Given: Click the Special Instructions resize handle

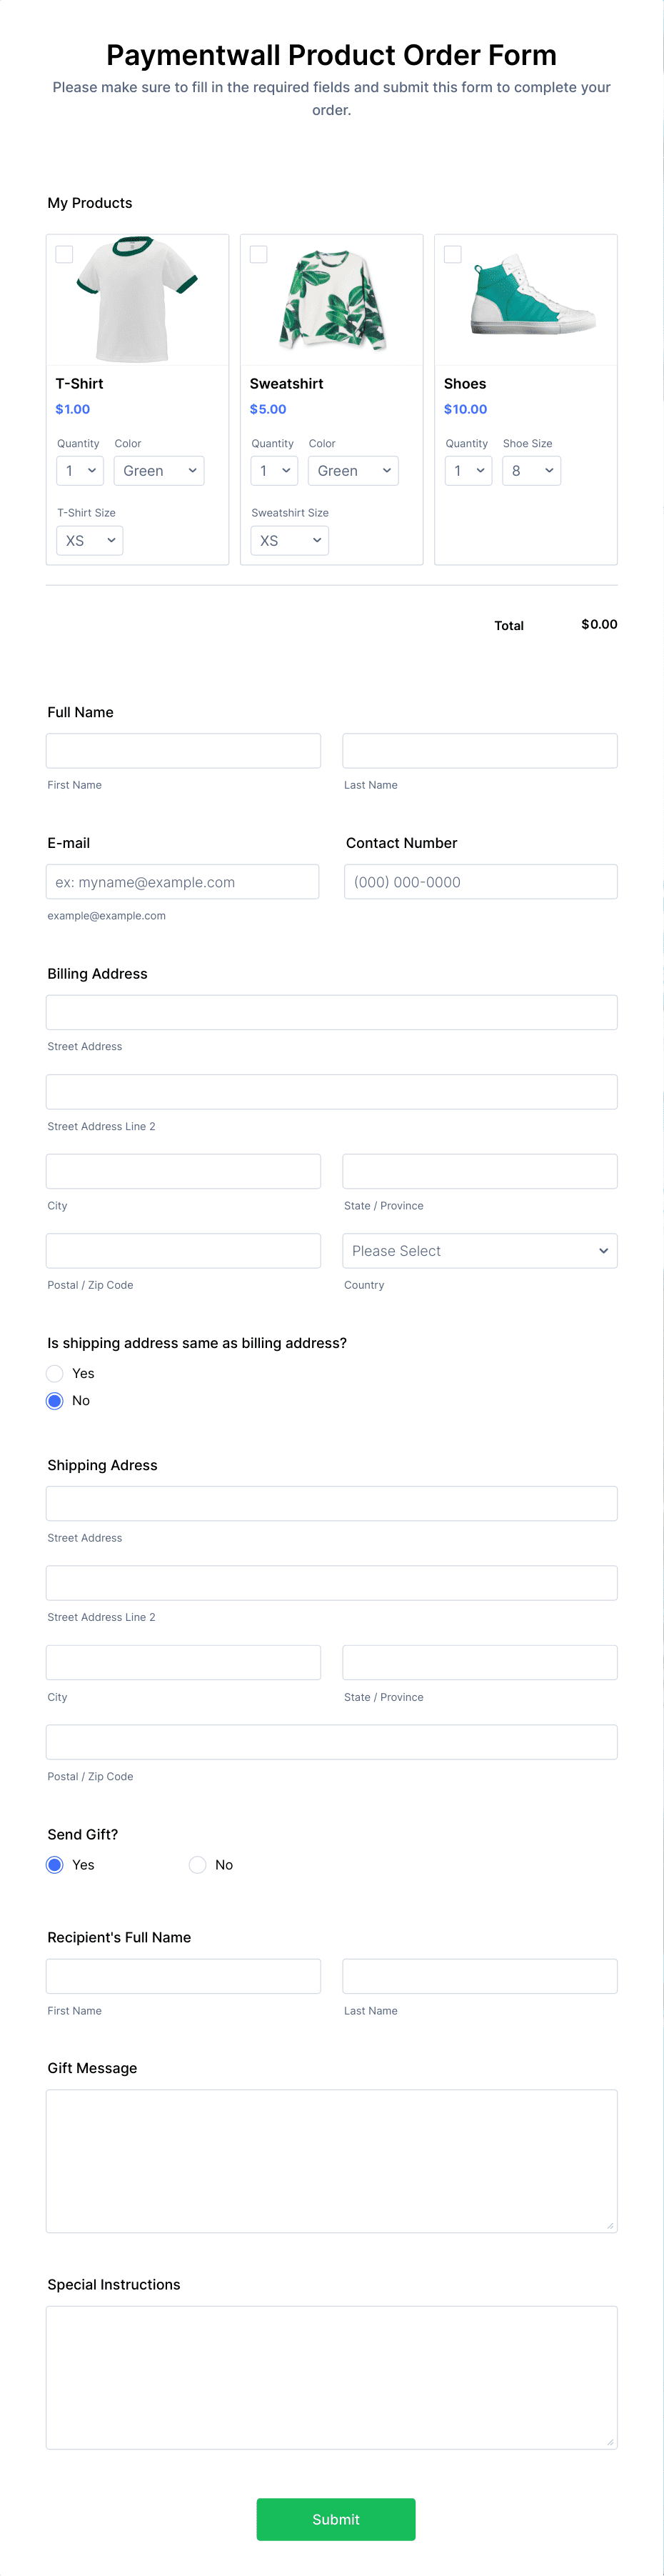Looking at the screenshot, I should point(610,2442).
